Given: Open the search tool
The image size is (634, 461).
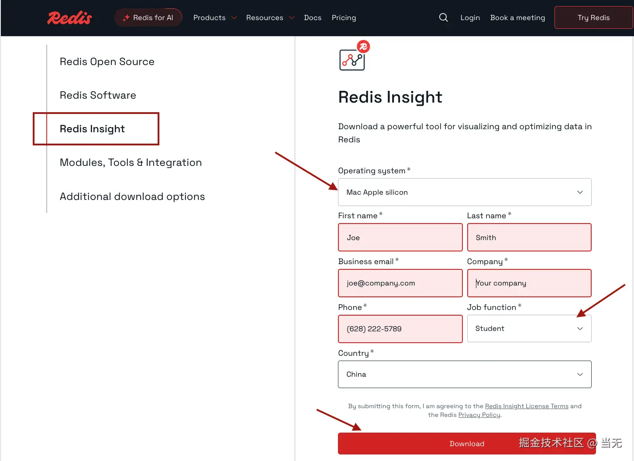Looking at the screenshot, I should (x=444, y=17).
